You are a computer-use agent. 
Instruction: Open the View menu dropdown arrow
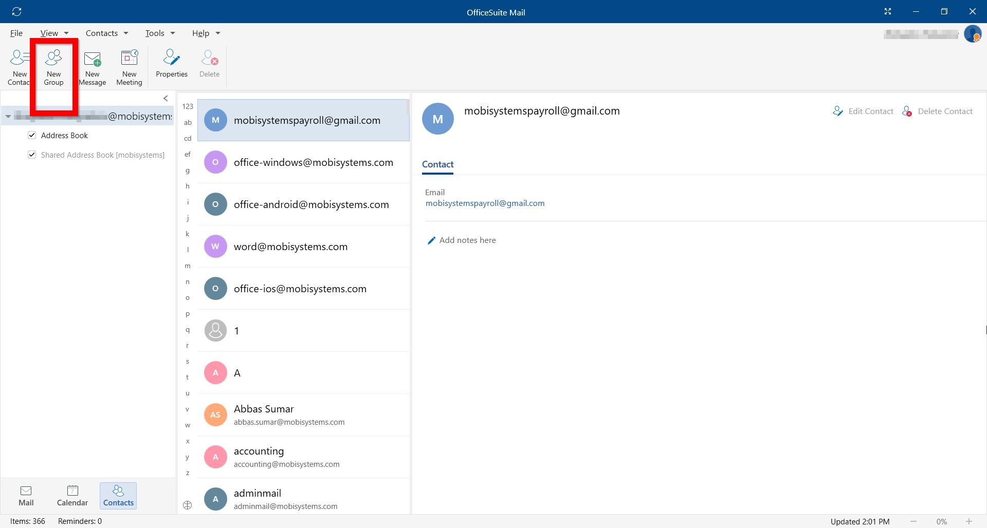pyautogui.click(x=66, y=33)
